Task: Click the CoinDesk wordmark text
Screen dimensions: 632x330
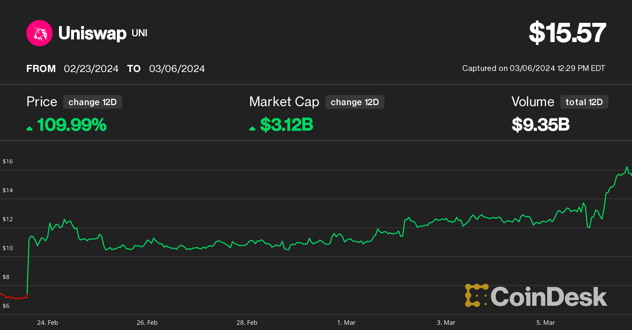Action: (549, 297)
